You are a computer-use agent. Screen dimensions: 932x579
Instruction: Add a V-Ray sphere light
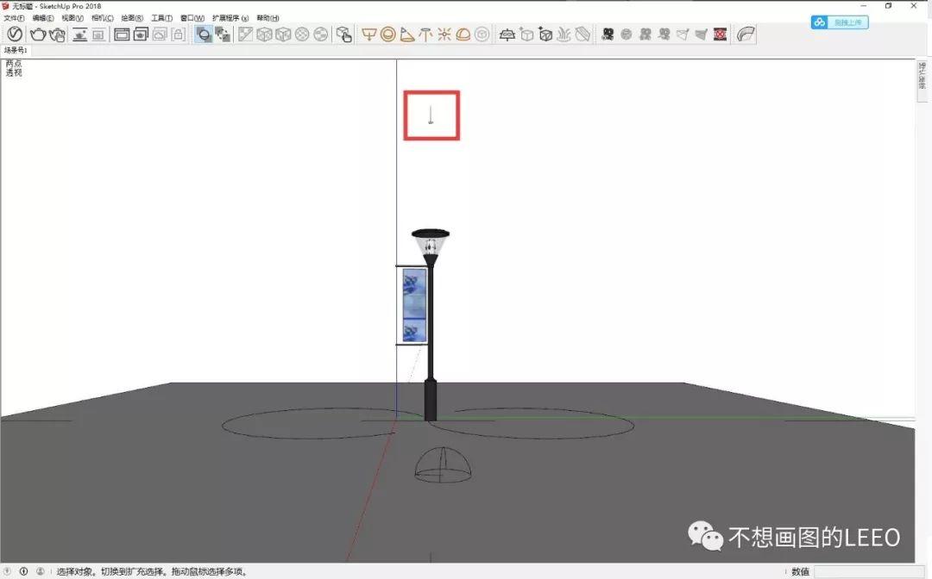tap(388, 34)
